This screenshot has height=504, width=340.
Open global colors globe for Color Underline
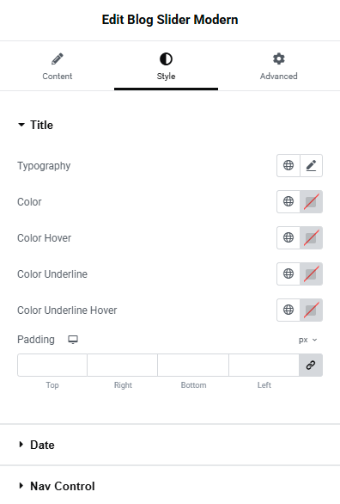coord(288,274)
